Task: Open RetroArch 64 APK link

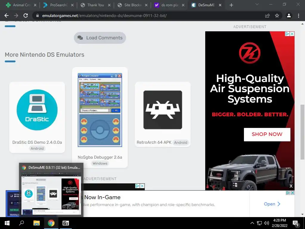Action: (154, 142)
